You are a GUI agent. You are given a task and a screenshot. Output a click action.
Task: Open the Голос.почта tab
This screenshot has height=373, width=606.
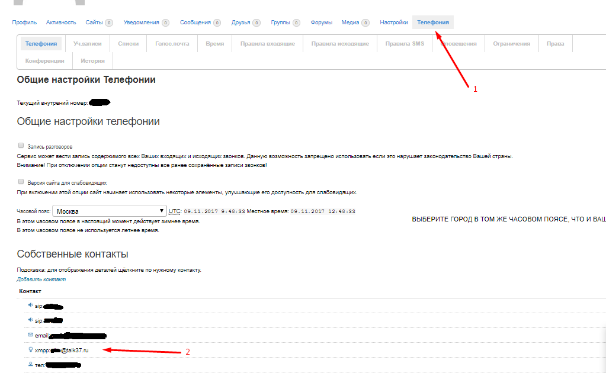pos(172,44)
